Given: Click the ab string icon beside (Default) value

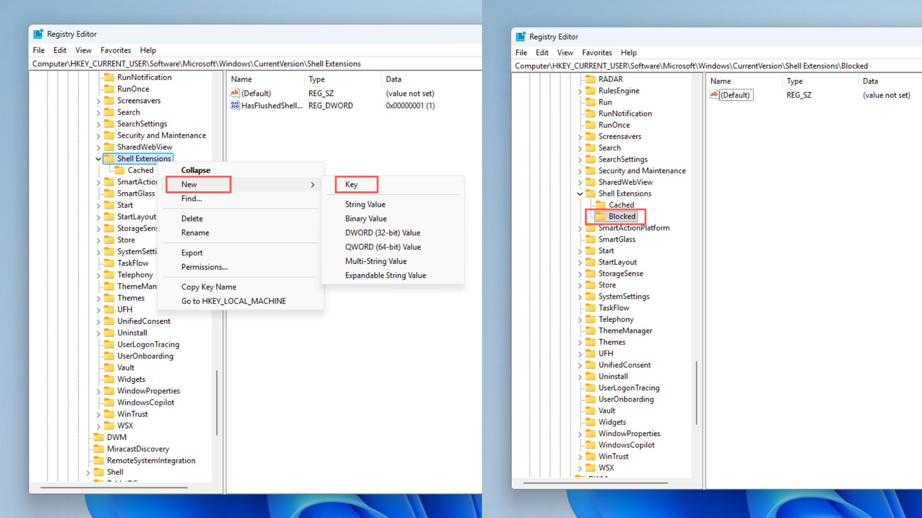Looking at the screenshot, I should pyautogui.click(x=235, y=93).
